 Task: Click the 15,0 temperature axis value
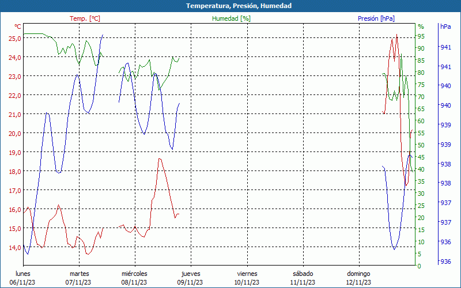coord(15,229)
